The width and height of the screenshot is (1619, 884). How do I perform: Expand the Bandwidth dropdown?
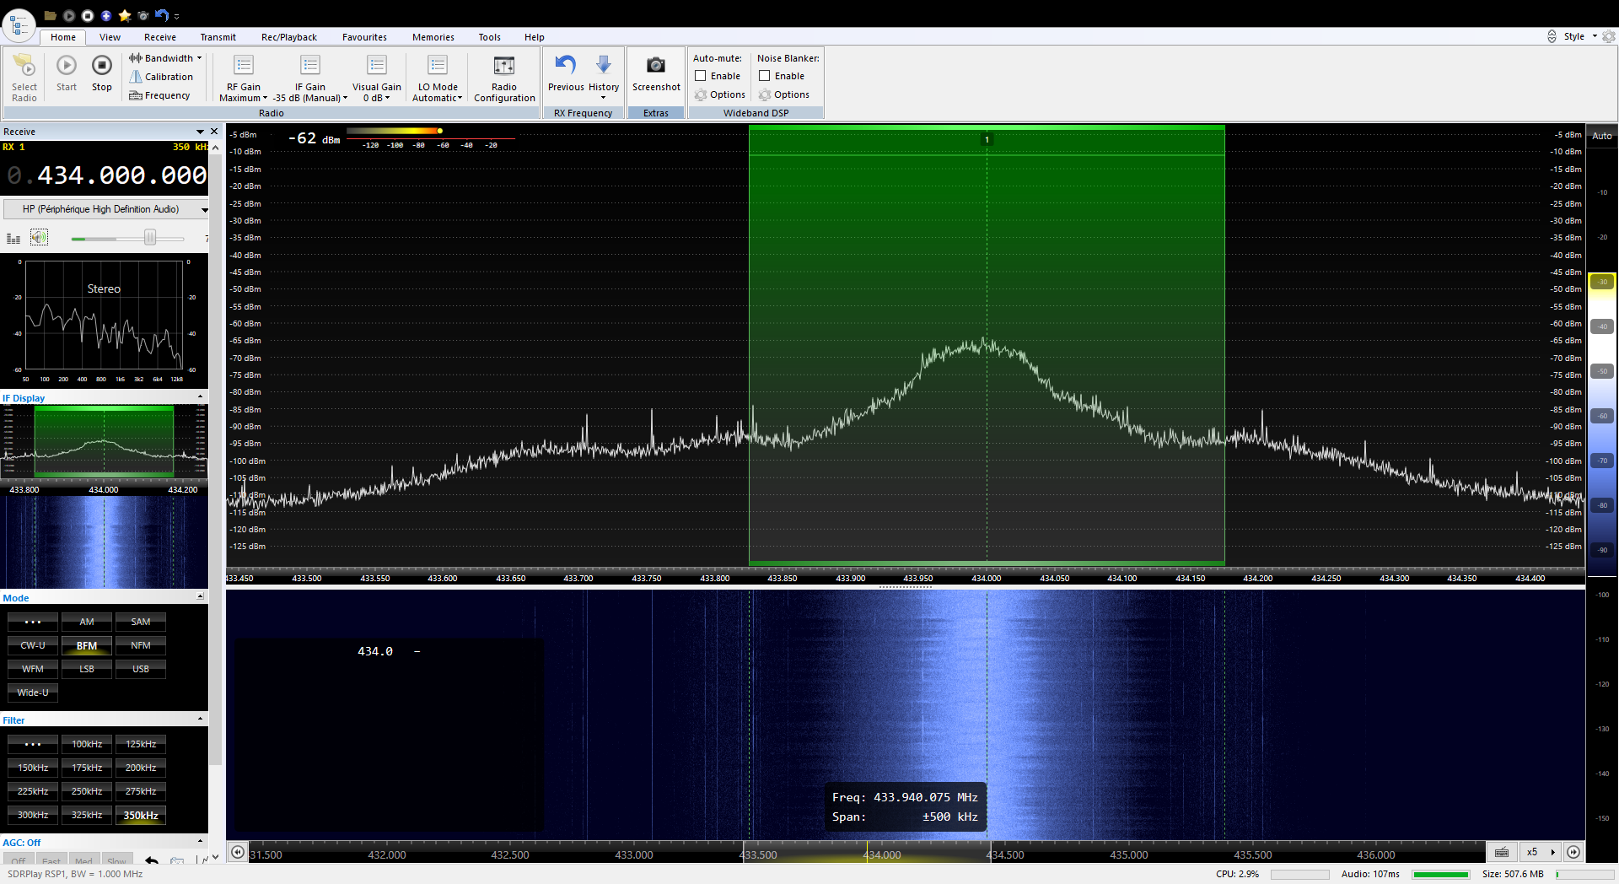coord(166,58)
